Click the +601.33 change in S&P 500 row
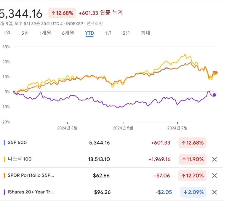Image resolution: width=229 pixels, height=202 pixels. click(x=161, y=143)
